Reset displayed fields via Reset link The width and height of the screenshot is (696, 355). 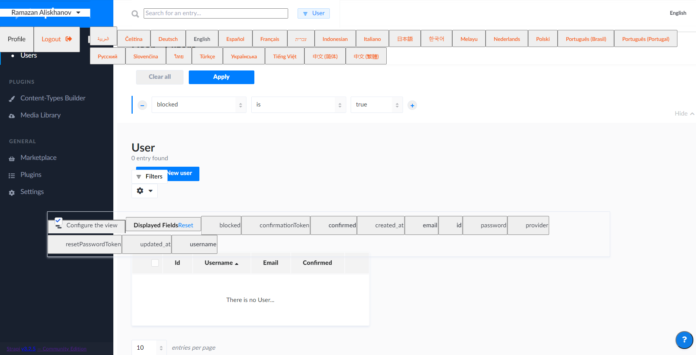point(186,225)
